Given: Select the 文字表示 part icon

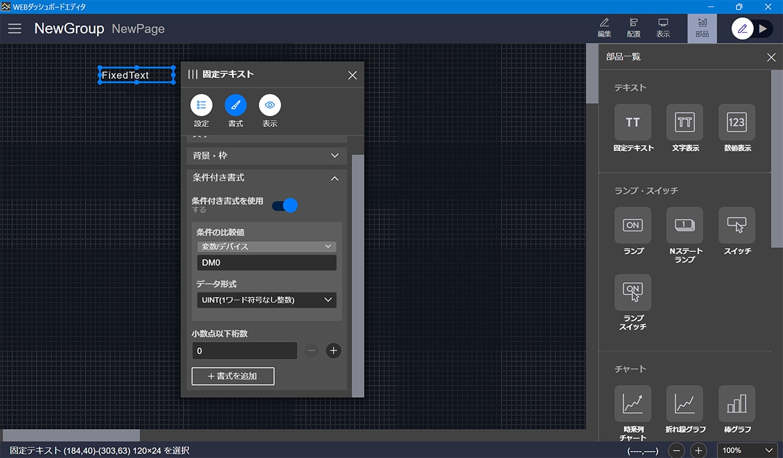Looking at the screenshot, I should [685, 122].
